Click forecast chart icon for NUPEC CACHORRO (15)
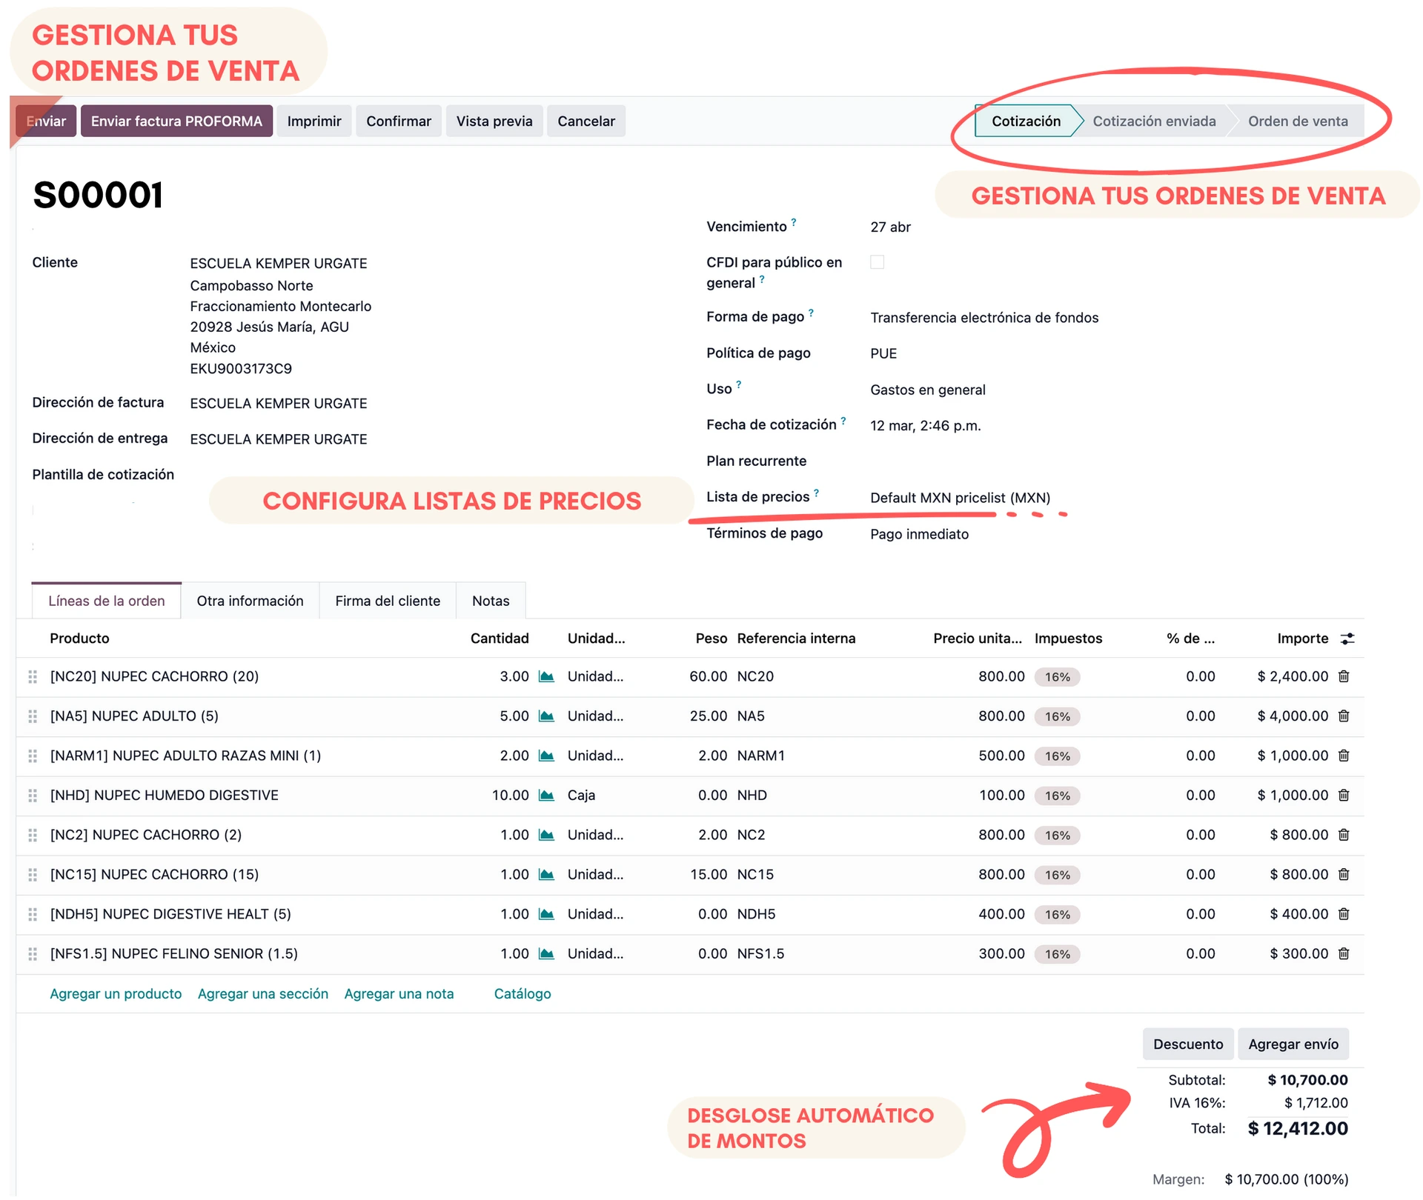Viewport: 1423px width, 1200px height. point(546,875)
